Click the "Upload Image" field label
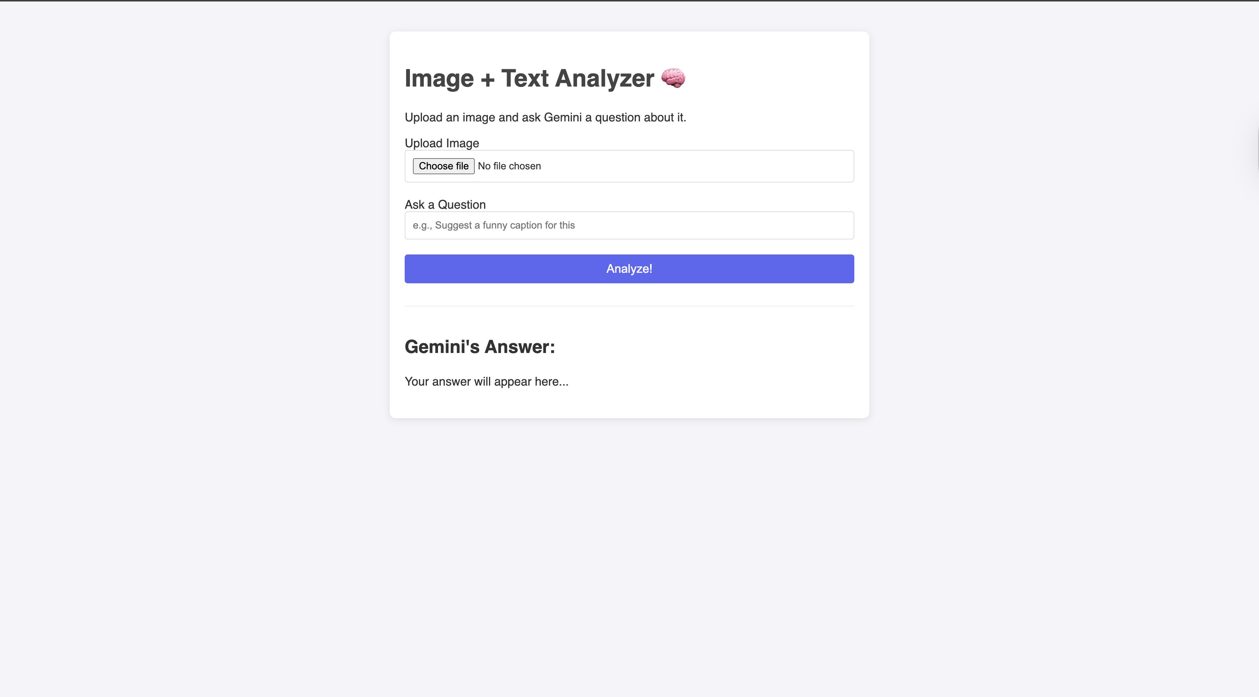Image resolution: width=1259 pixels, height=697 pixels. click(x=441, y=143)
